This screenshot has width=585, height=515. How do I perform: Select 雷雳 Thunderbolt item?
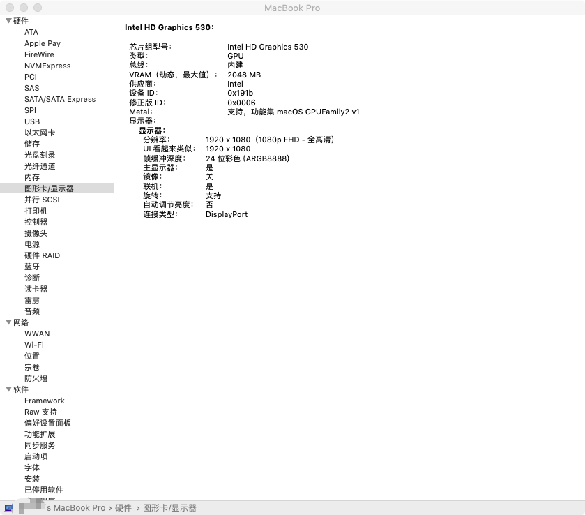[x=32, y=300]
